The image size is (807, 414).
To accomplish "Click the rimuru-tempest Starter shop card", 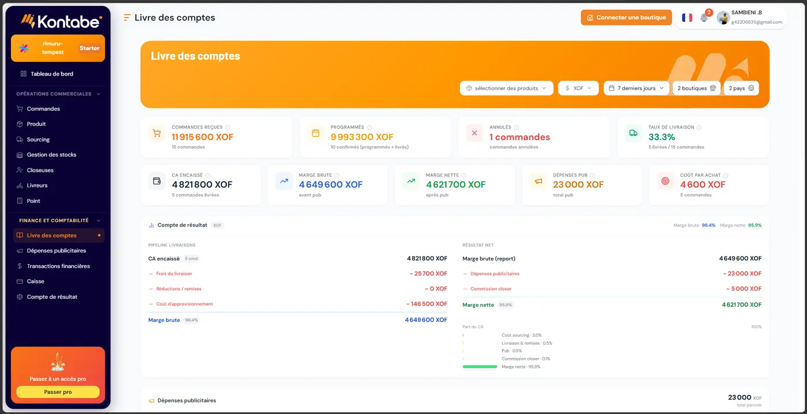I will click(x=58, y=48).
